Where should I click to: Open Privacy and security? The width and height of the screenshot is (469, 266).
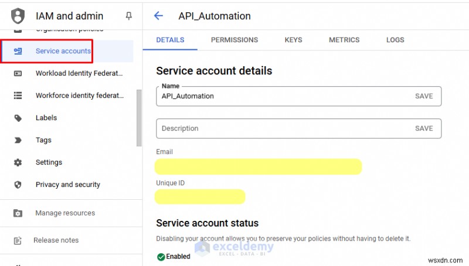pos(67,185)
